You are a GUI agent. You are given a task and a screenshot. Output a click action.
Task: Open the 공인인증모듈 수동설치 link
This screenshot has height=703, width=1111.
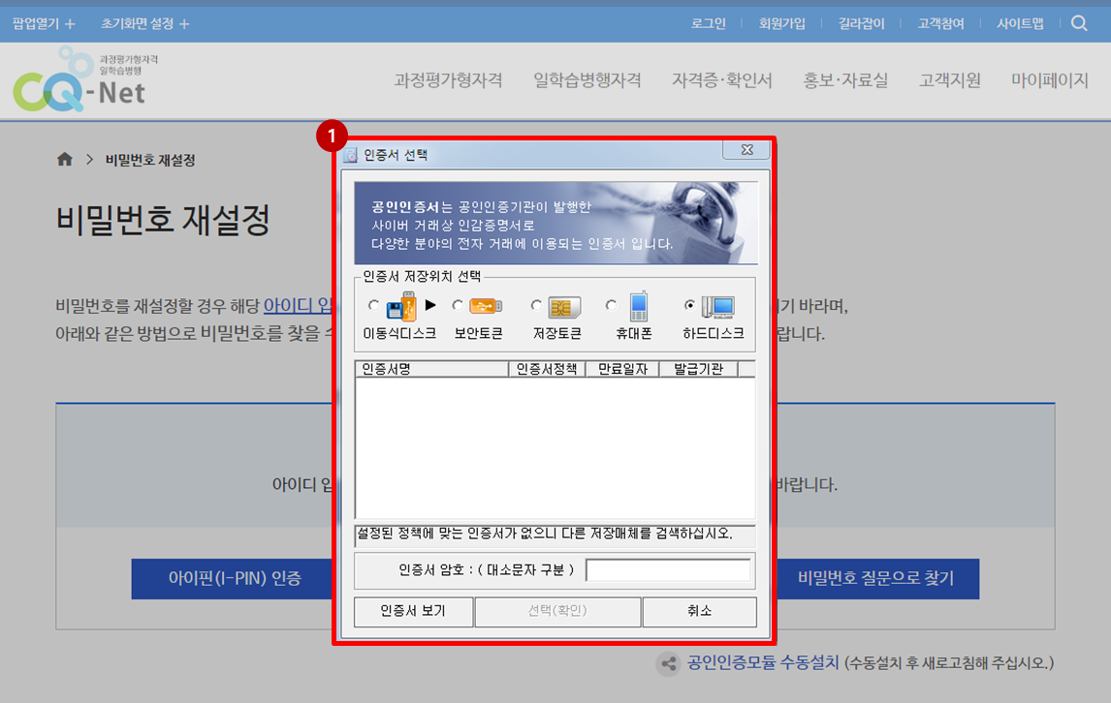763,663
